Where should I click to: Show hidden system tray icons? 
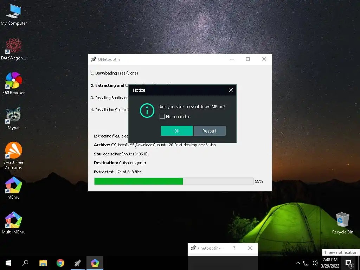point(297,263)
